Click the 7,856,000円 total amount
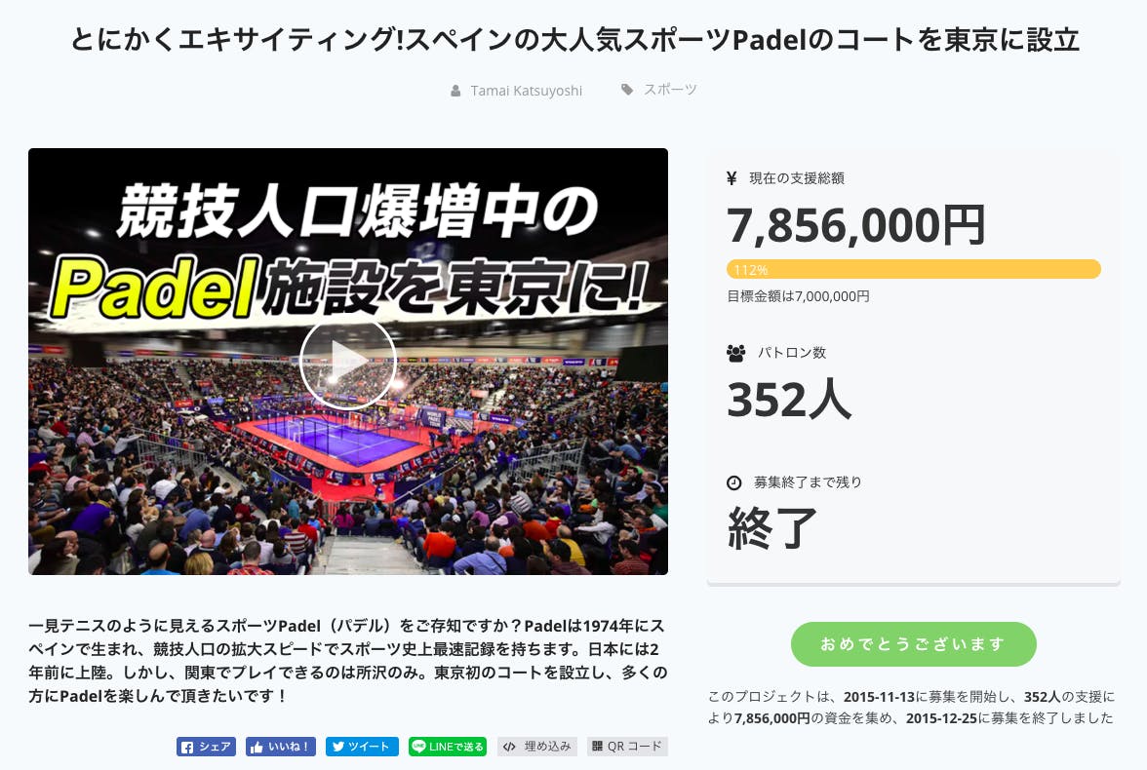The height and width of the screenshot is (770, 1147). point(856,226)
